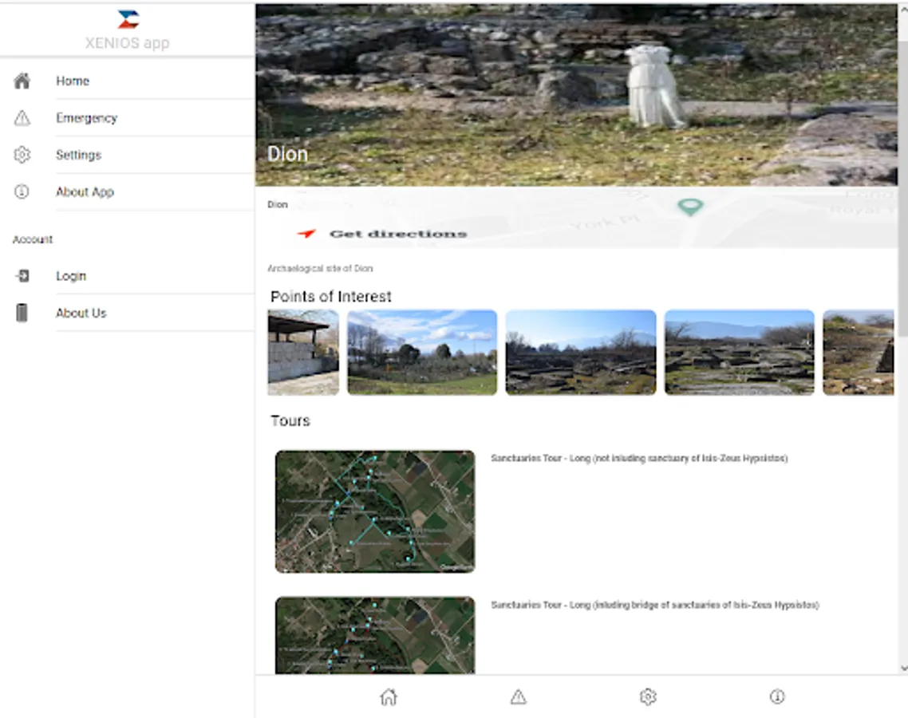
Task: Open Sanctuaries Tour not including Isis-Zeus Hypsistos
Action: coord(639,459)
